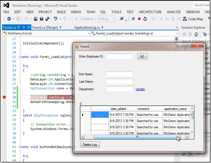Collapse the buttonGetEmployee method at line 41

pyautogui.click(x=20, y=147)
